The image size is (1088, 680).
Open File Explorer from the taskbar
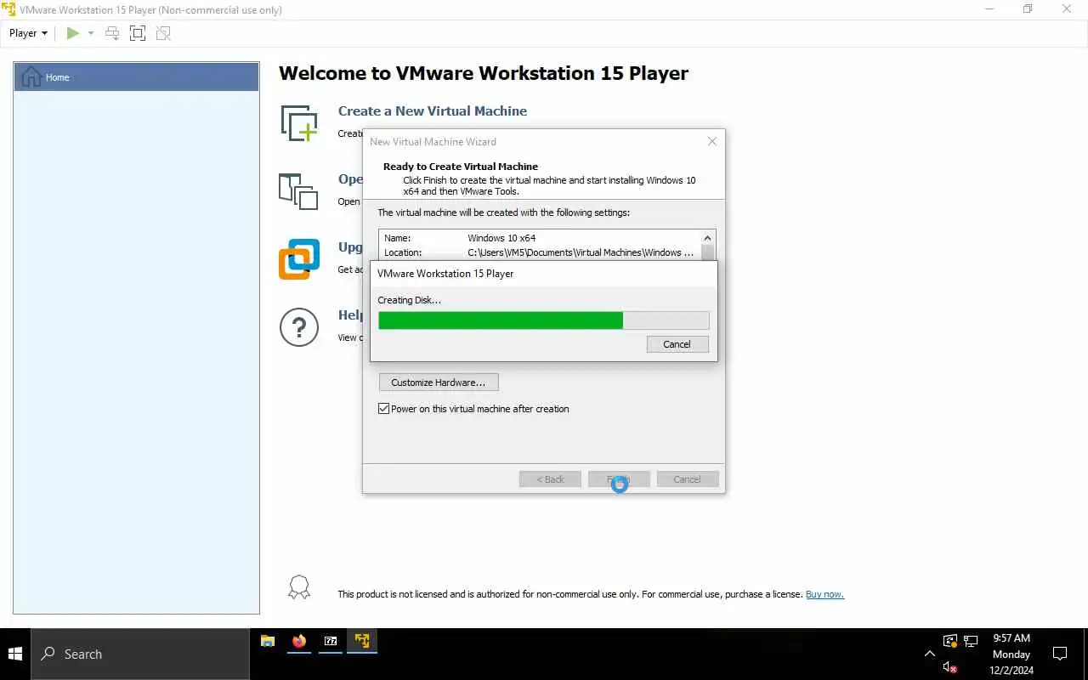[x=267, y=642]
